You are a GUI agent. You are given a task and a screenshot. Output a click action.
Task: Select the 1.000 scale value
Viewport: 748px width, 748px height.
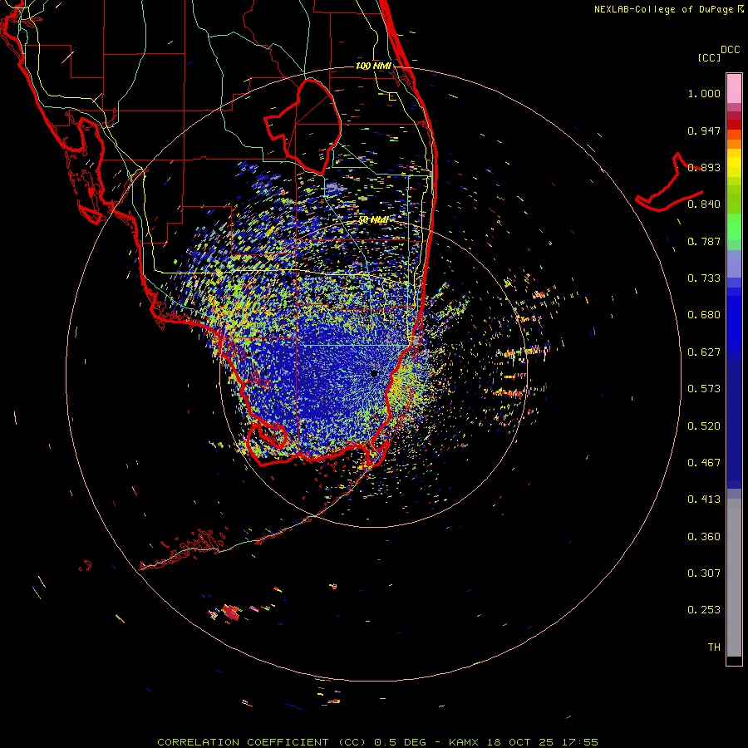[704, 93]
